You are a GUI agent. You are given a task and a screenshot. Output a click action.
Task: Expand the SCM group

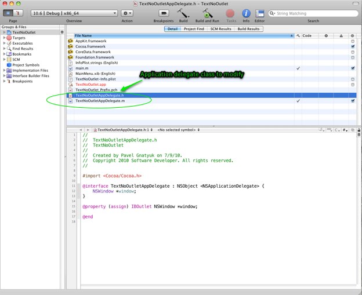(x=4, y=59)
